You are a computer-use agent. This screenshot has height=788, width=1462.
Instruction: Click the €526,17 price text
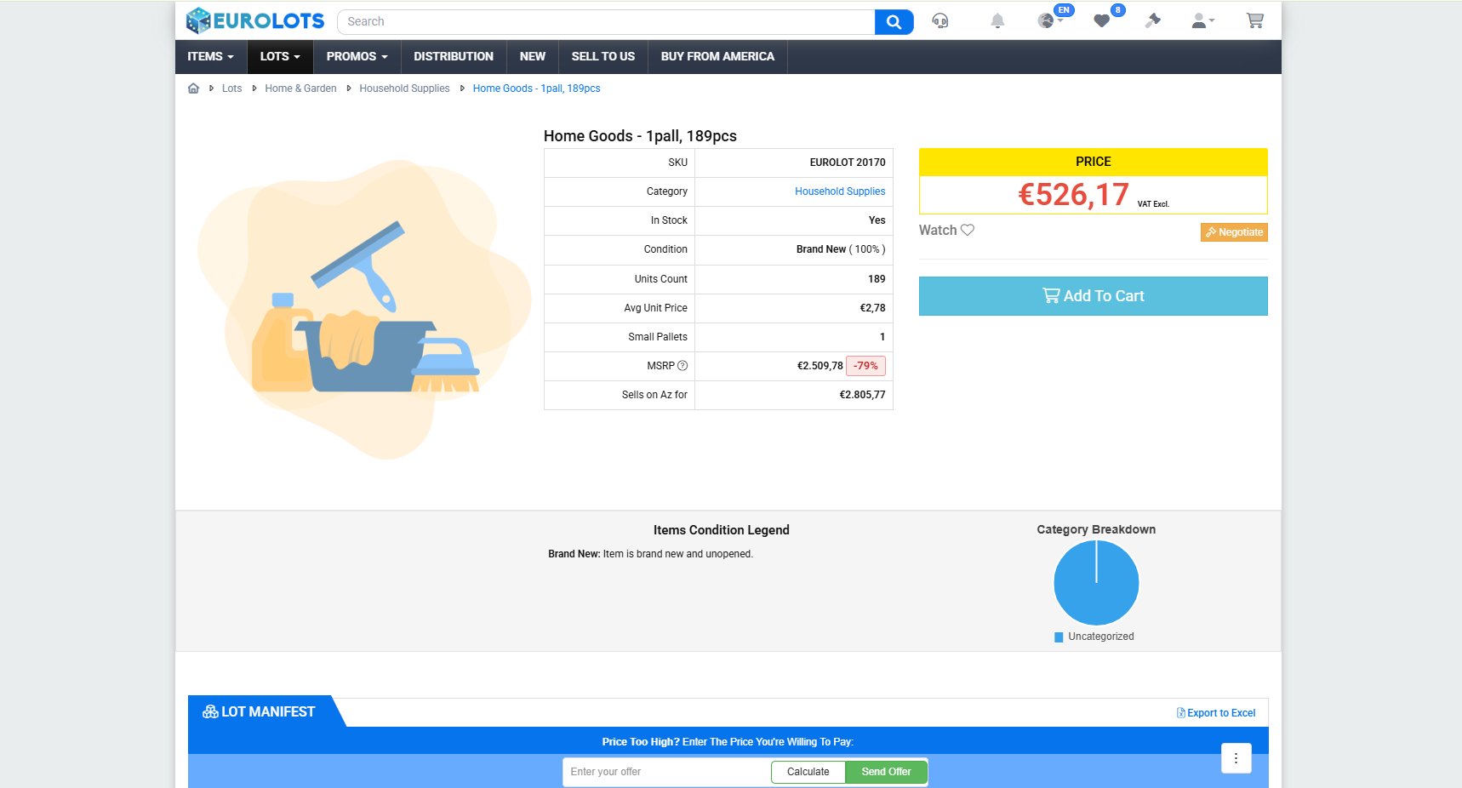click(x=1073, y=195)
